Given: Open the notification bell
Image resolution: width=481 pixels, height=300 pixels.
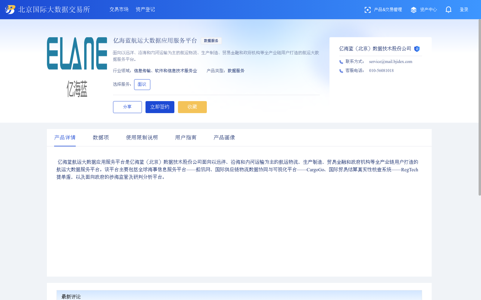Looking at the screenshot, I should [x=449, y=10].
